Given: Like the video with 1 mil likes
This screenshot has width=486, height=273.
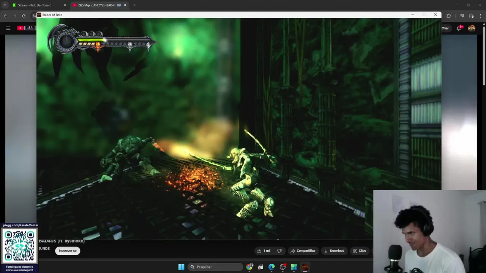Looking at the screenshot, I should click(x=264, y=251).
